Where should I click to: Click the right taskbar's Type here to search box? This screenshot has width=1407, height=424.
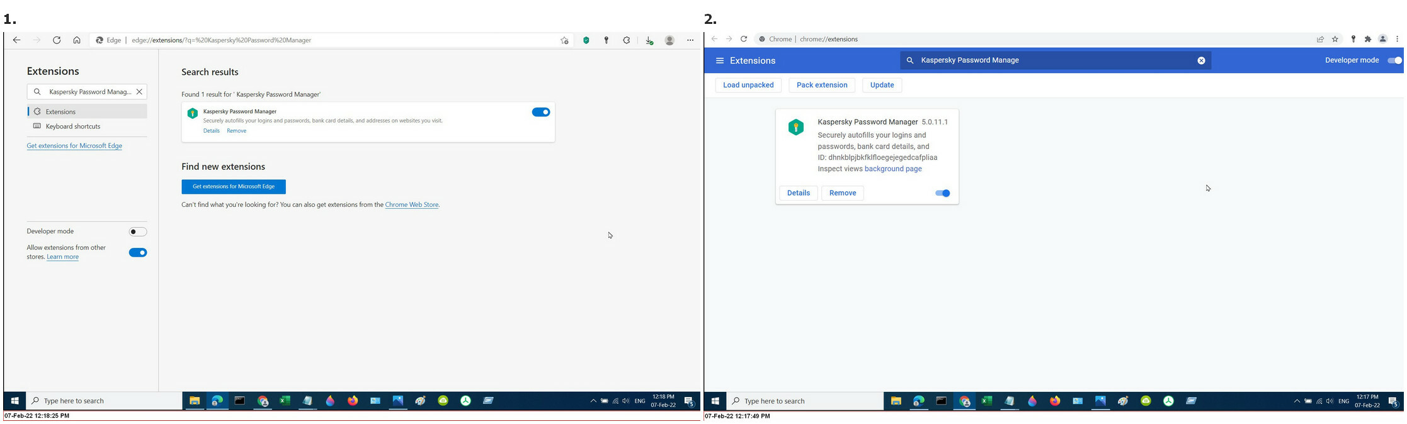point(805,401)
